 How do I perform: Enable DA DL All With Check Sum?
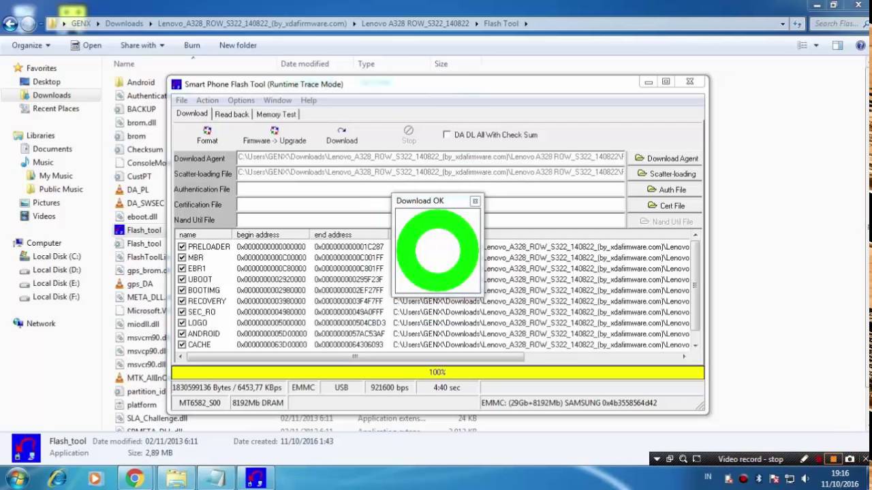[447, 135]
